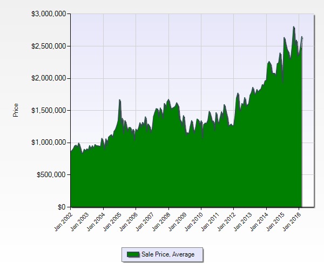Click the Jan 2010 axis label
Viewport: 324px width, 270px height.
[x=194, y=221]
